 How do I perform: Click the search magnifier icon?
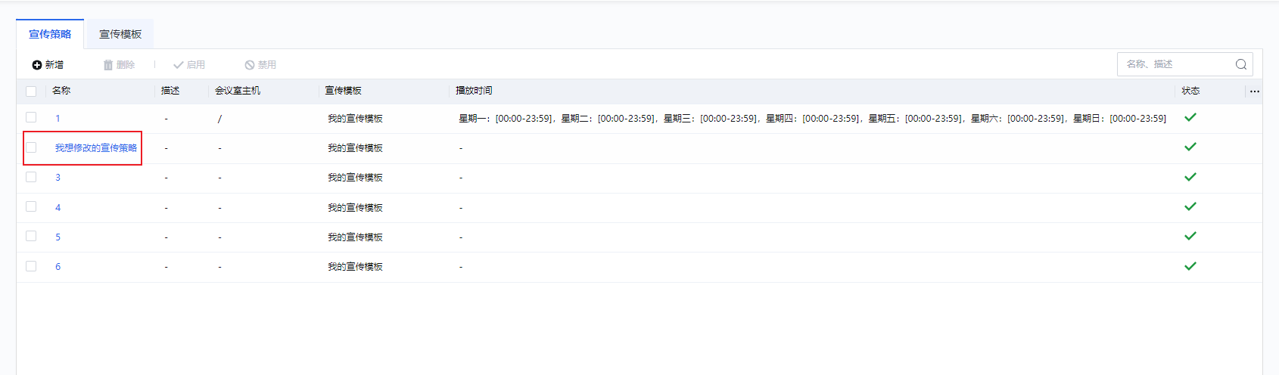(1241, 64)
